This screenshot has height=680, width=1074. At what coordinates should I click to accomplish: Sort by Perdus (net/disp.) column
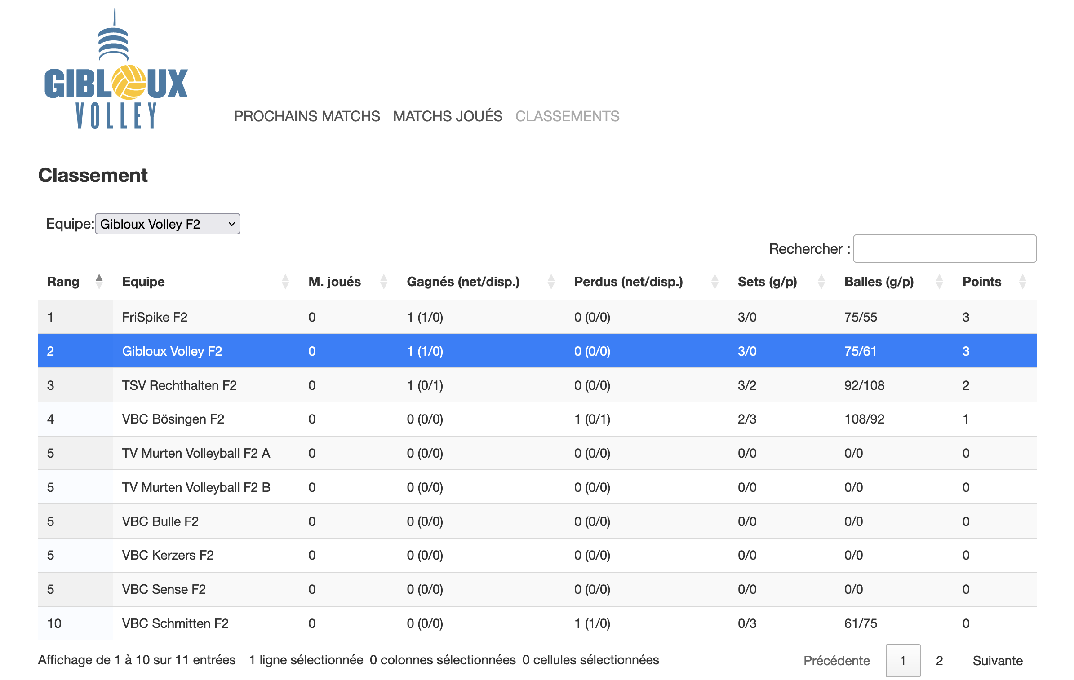pos(647,282)
